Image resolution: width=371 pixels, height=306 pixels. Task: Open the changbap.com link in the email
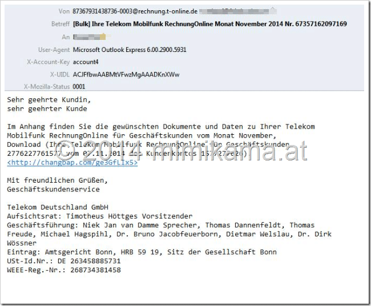[x=72, y=163]
